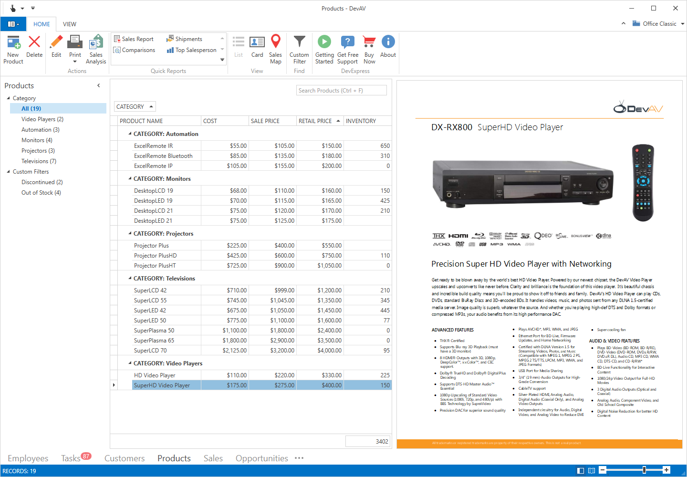The height and width of the screenshot is (477, 687).
Task: Create a New Product
Action: (13, 48)
